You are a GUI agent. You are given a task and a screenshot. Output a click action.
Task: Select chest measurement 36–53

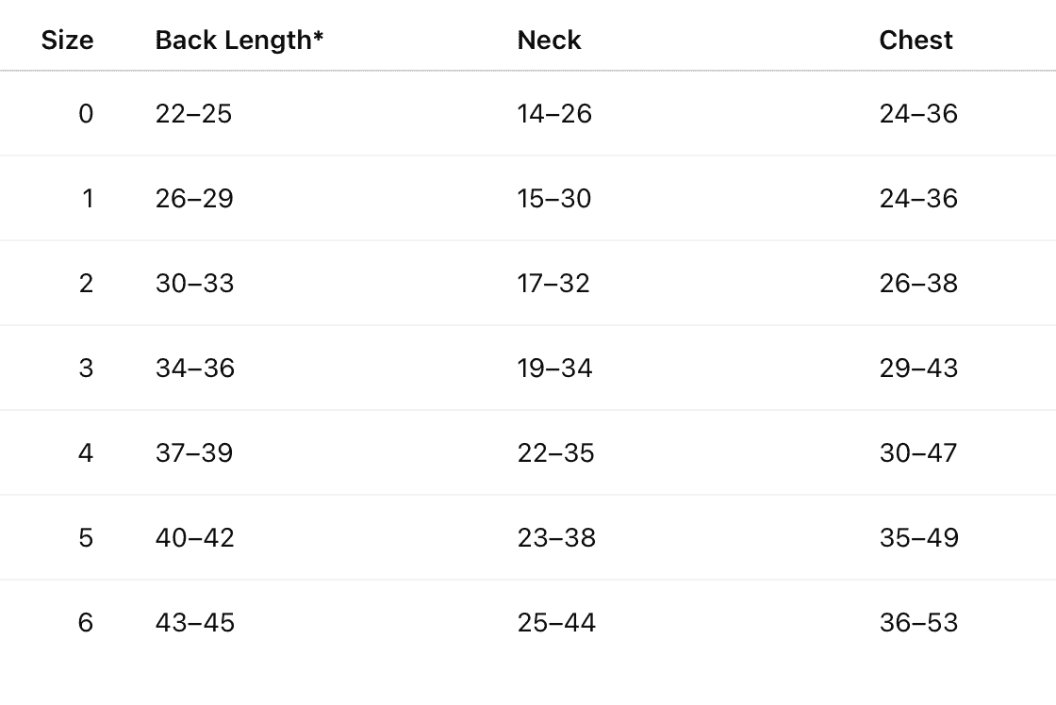(917, 623)
